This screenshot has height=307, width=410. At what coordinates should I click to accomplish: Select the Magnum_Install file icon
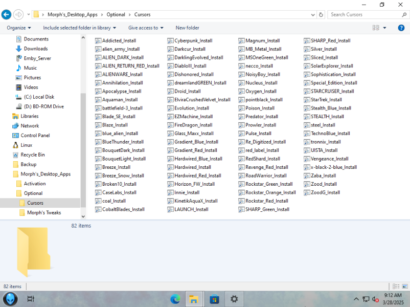click(241, 41)
